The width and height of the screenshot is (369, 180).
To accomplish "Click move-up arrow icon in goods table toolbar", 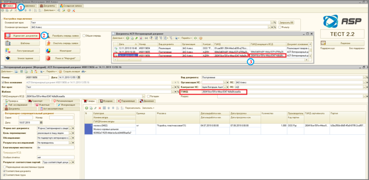I will tap(108, 108).
